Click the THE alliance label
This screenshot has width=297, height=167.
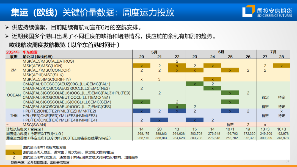point(14,116)
